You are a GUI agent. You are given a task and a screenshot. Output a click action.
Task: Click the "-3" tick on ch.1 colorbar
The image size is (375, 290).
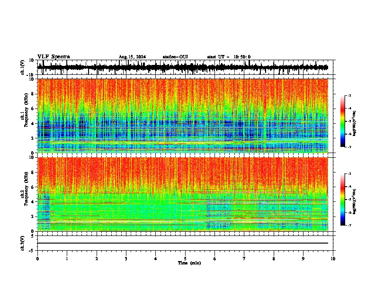(349, 96)
